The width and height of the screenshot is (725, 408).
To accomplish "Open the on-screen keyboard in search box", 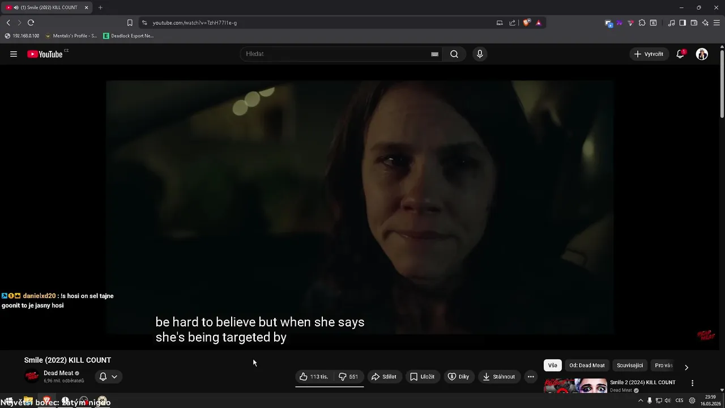I will [434, 54].
